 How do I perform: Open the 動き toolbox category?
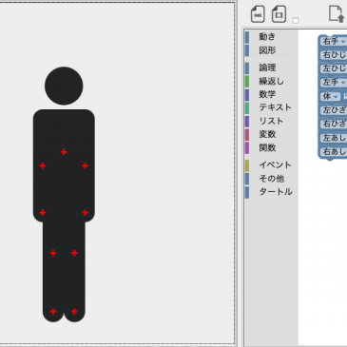271,37
